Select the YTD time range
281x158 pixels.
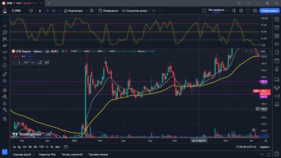(x=41, y=147)
